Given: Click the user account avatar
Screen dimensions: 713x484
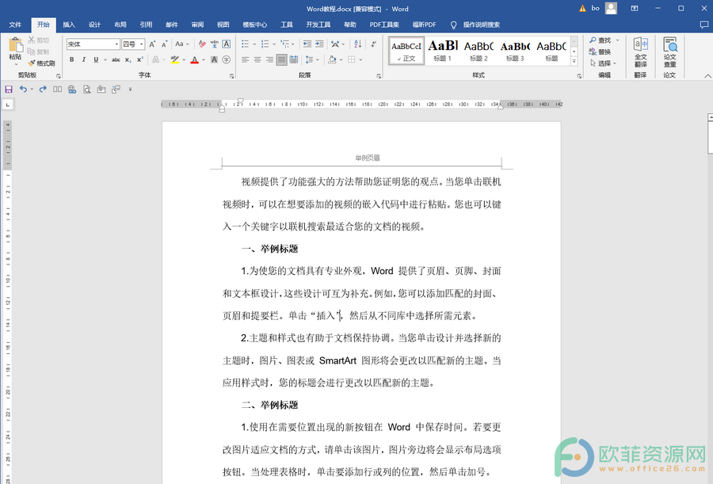Looking at the screenshot, I should (x=611, y=8).
